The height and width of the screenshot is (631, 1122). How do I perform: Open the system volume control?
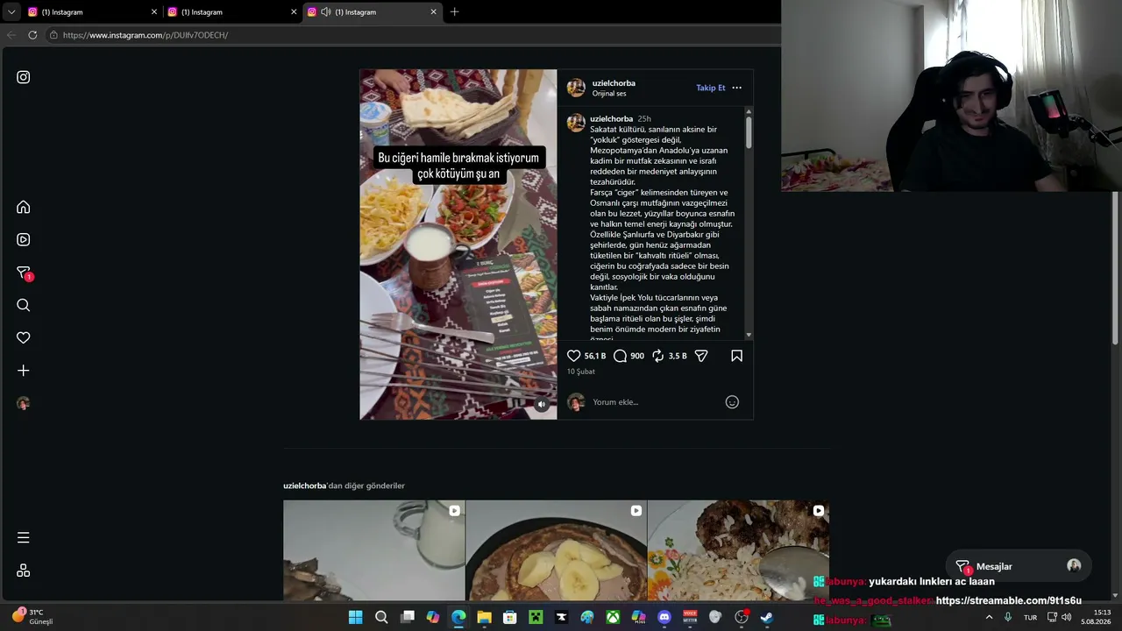pyautogui.click(x=1067, y=617)
